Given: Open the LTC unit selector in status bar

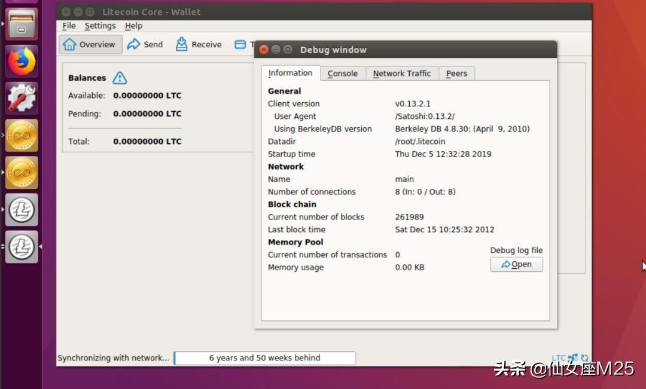Looking at the screenshot, I should (x=559, y=358).
